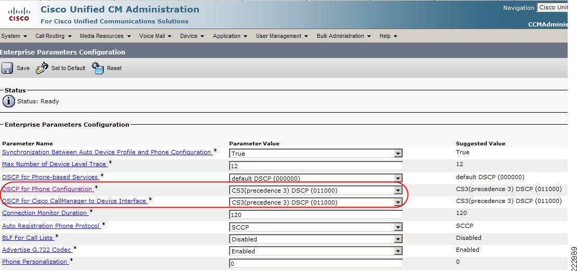Click the Parameter Name column header
The width and height of the screenshot is (577, 271).
pos(28,144)
